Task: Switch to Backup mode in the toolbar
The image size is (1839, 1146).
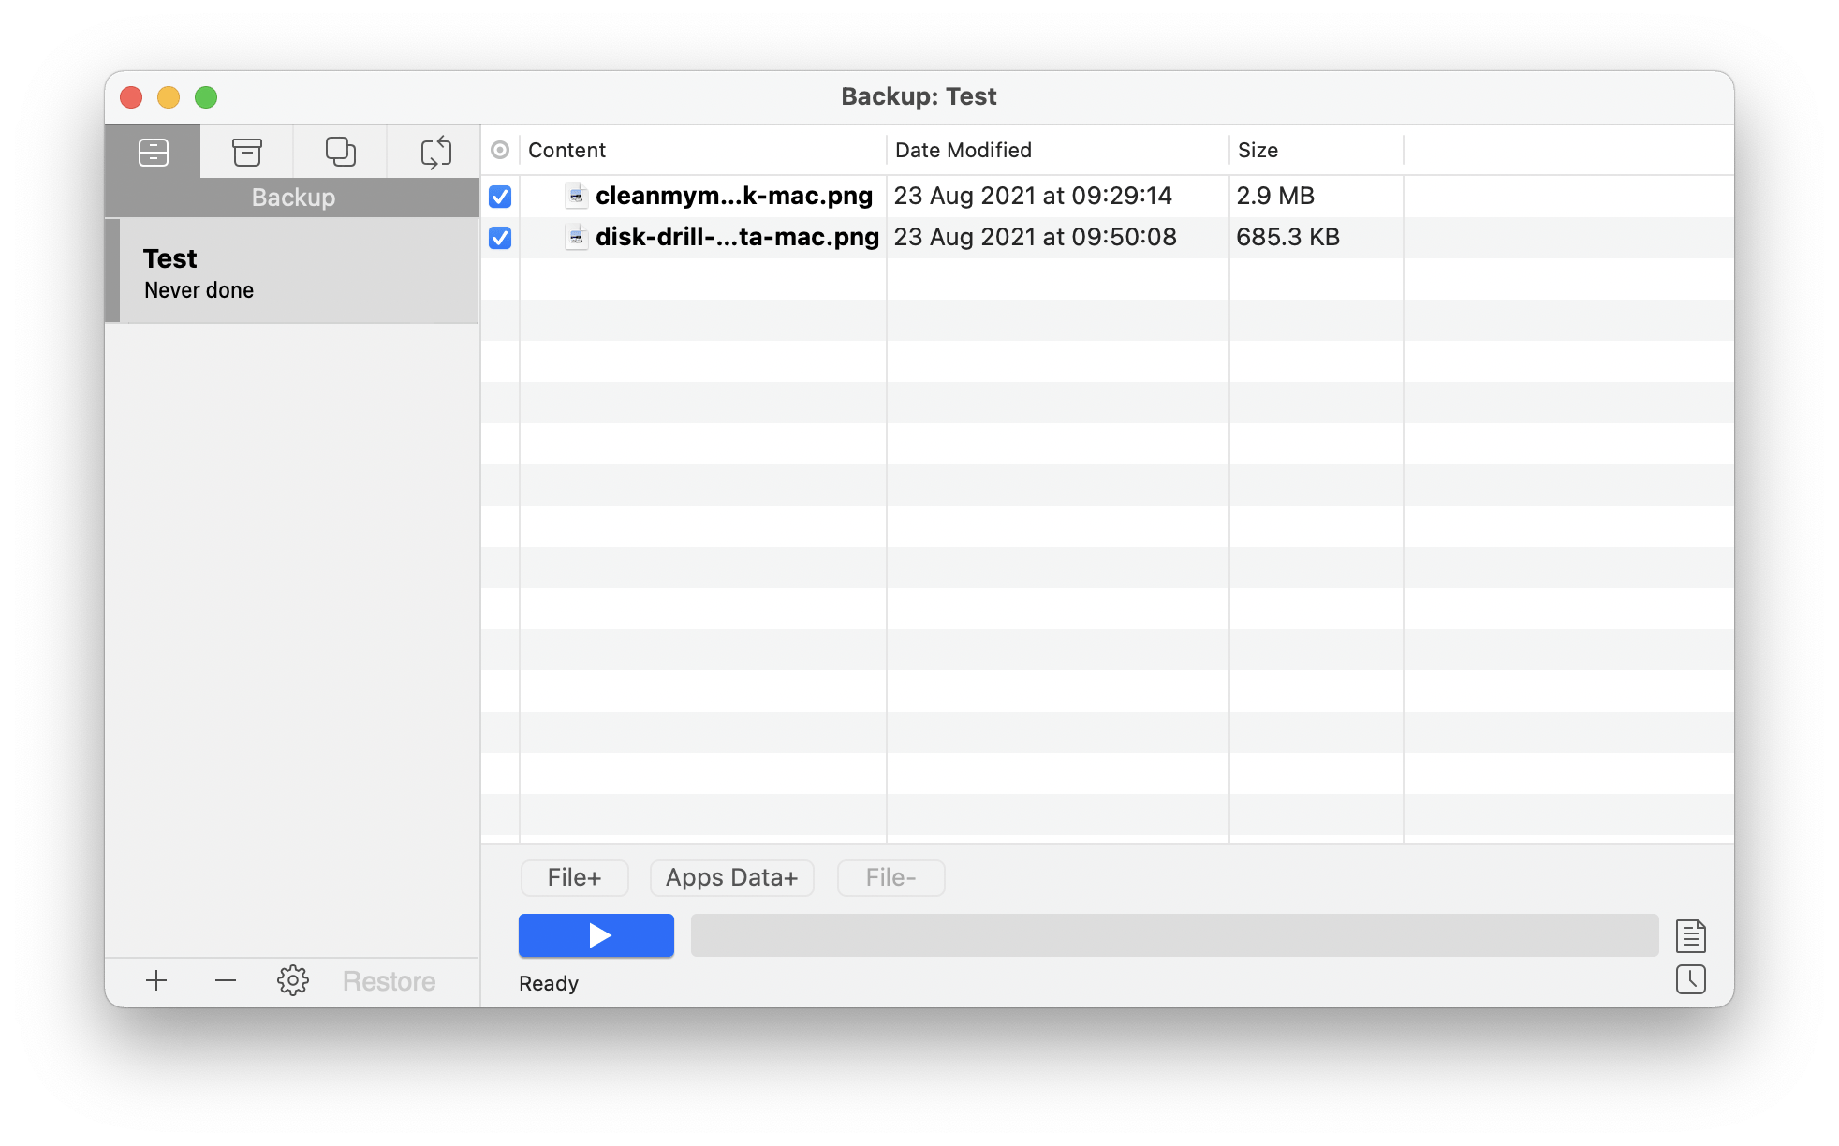Action: pyautogui.click(x=154, y=152)
